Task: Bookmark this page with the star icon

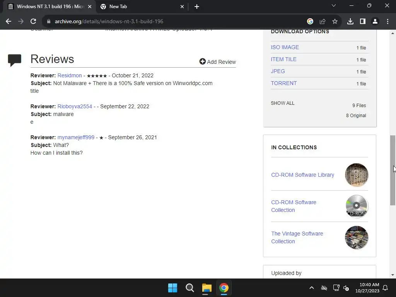Action: pos(335,22)
